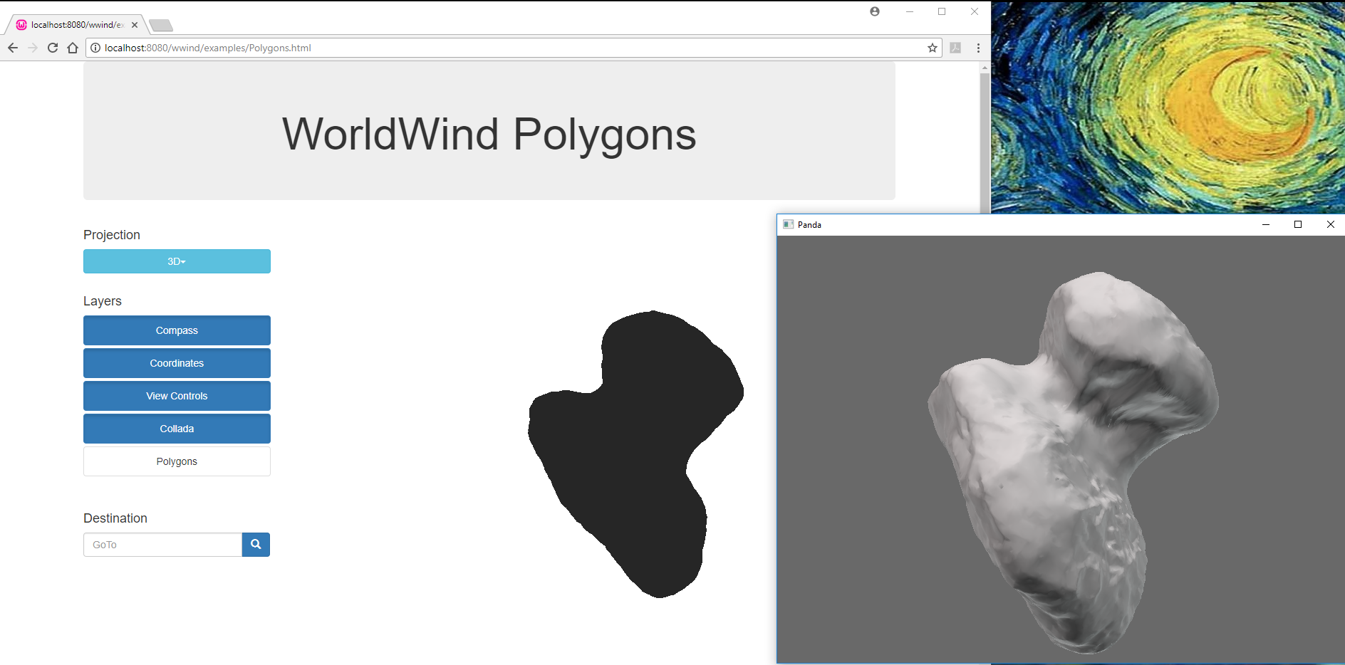Click the browser reload page icon
The image size is (1345, 665).
tap(52, 48)
